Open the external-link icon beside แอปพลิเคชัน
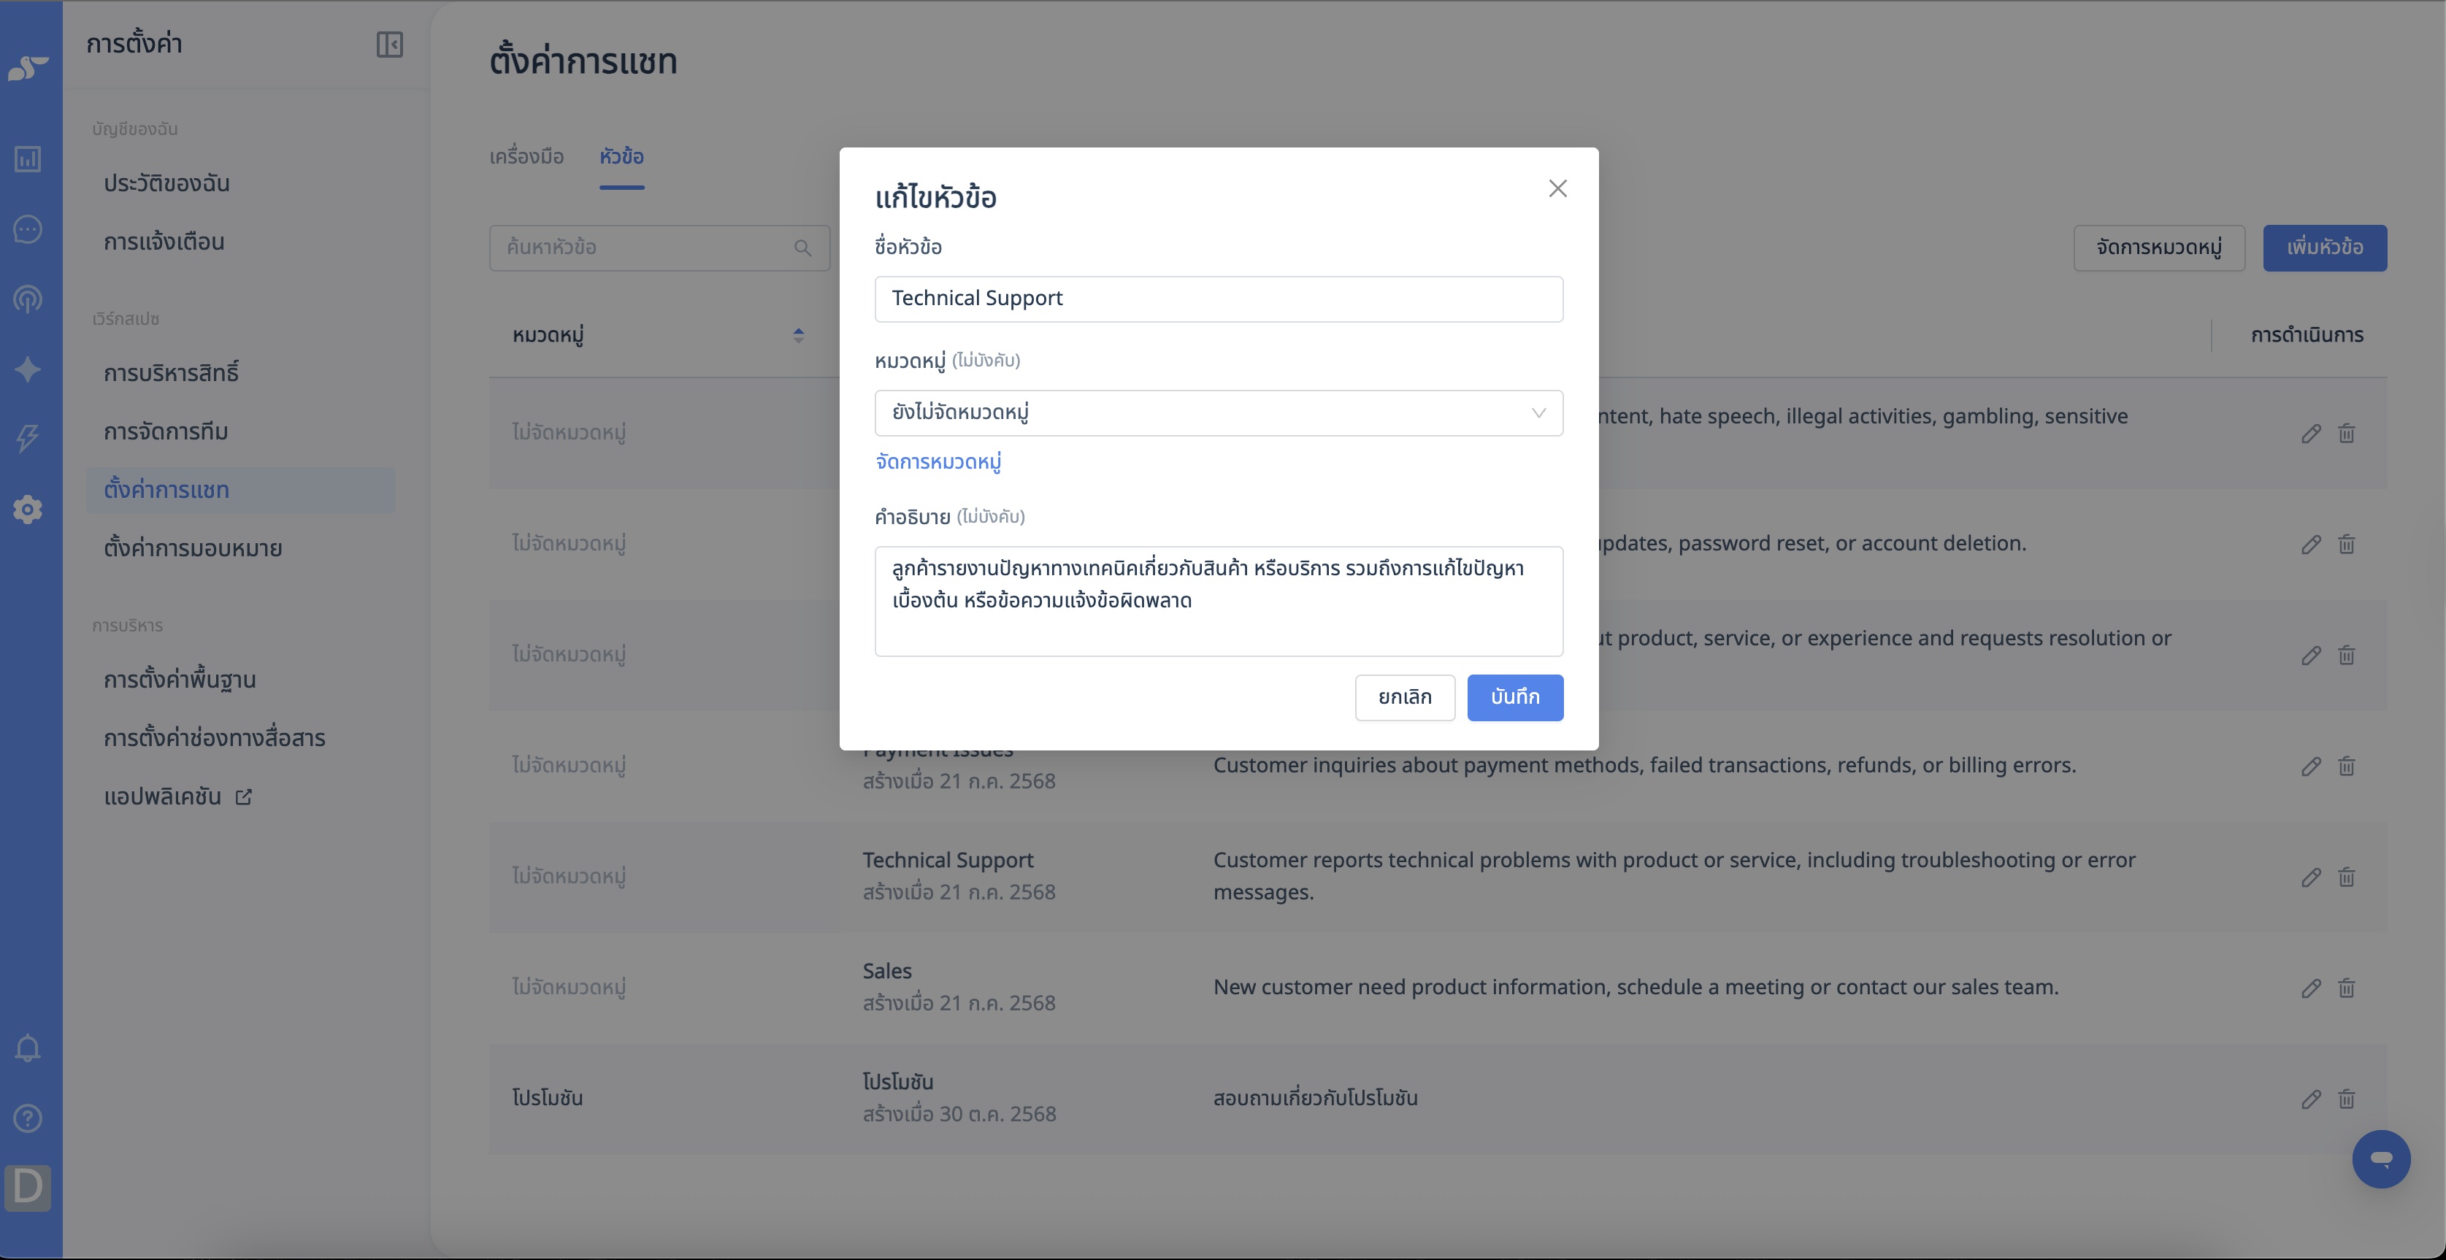 [243, 796]
